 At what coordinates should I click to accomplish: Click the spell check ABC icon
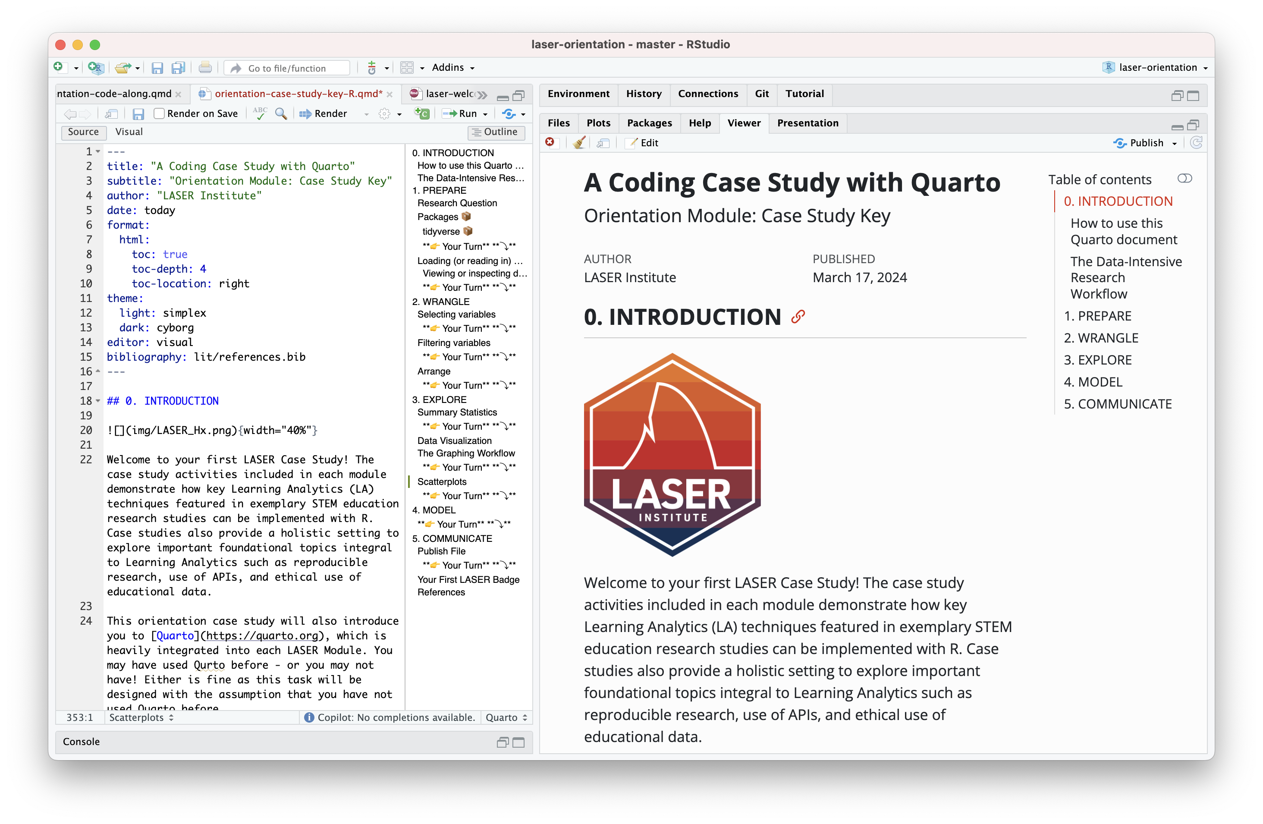[260, 113]
